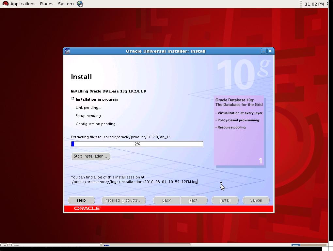Click the 'Extracting files to' message
Image resolution: width=333 pixels, height=251 pixels.
(x=120, y=137)
